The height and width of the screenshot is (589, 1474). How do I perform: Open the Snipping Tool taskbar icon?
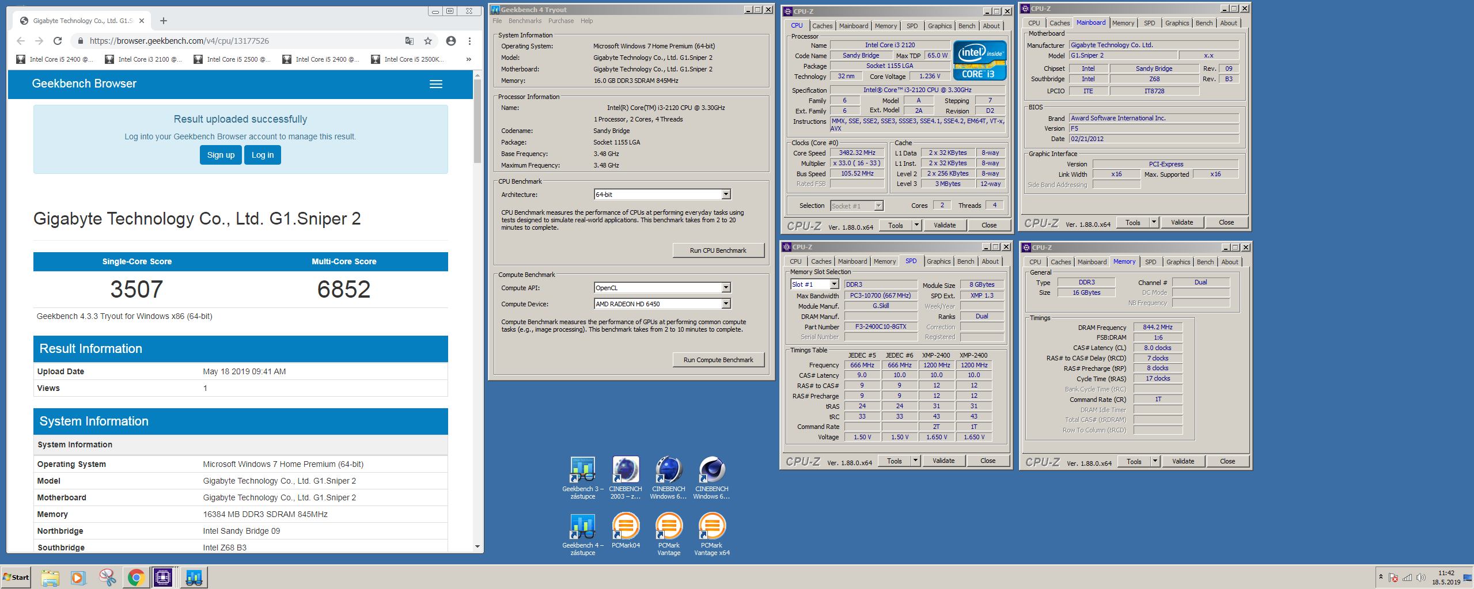tap(107, 577)
